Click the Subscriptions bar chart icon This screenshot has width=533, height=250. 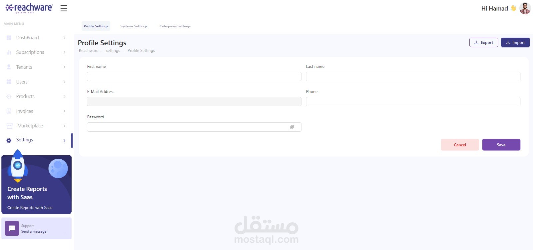pyautogui.click(x=9, y=52)
